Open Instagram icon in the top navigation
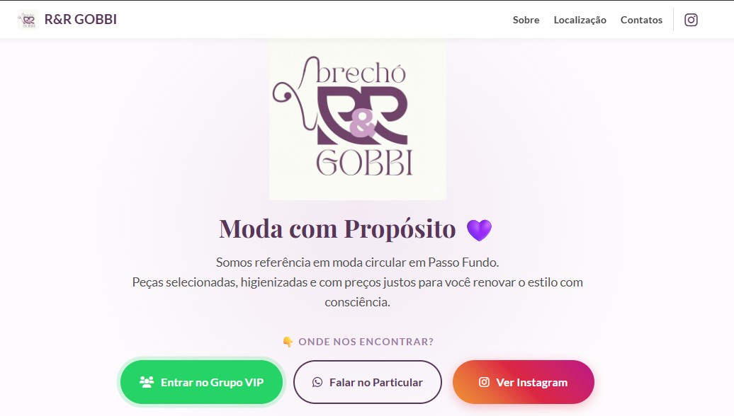Screen dimensions: 734x416 tap(691, 20)
